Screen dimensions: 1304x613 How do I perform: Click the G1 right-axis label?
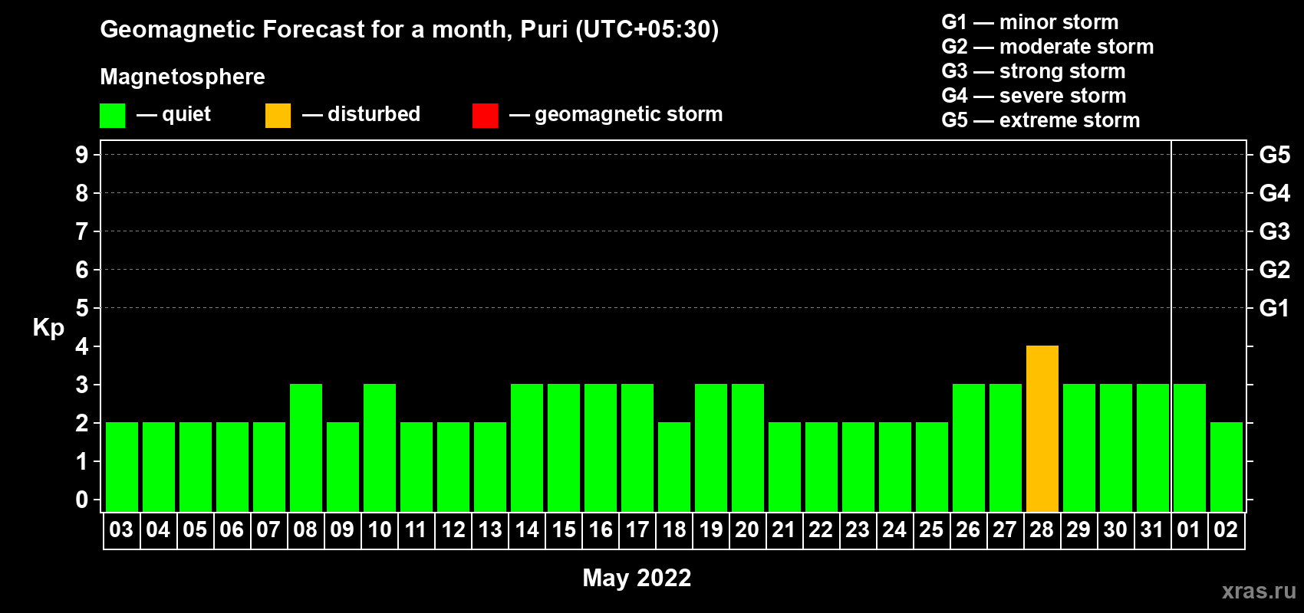1275,308
